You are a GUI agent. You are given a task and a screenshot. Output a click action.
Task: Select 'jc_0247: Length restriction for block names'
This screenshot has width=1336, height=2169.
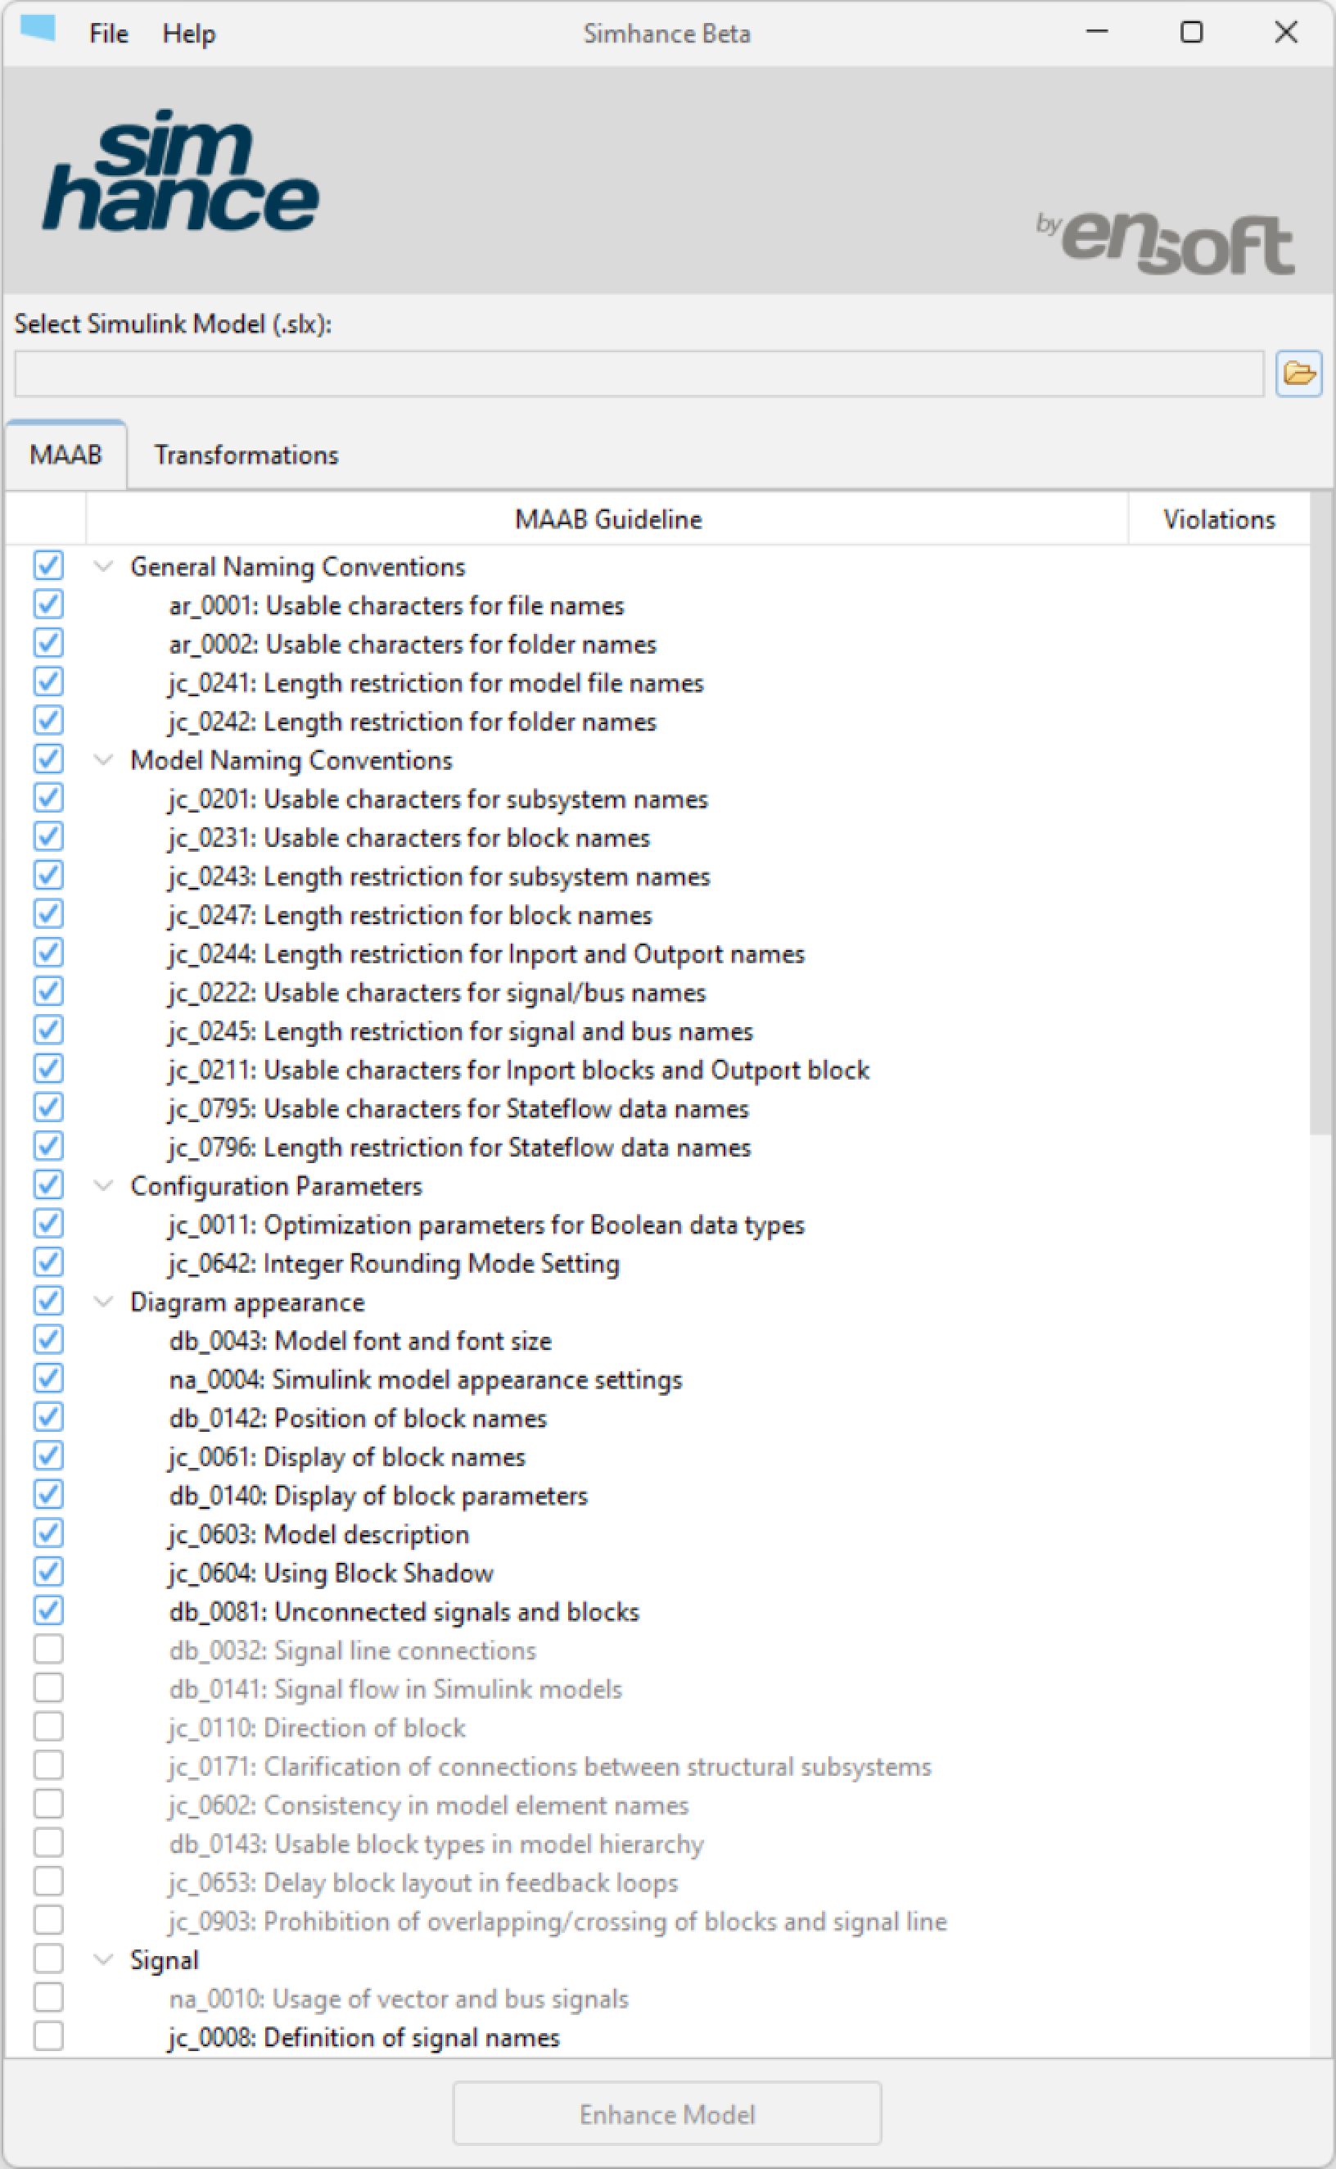410,916
